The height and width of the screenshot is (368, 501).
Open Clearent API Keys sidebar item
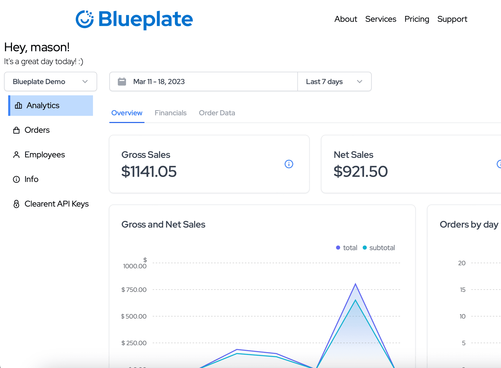[51, 204]
